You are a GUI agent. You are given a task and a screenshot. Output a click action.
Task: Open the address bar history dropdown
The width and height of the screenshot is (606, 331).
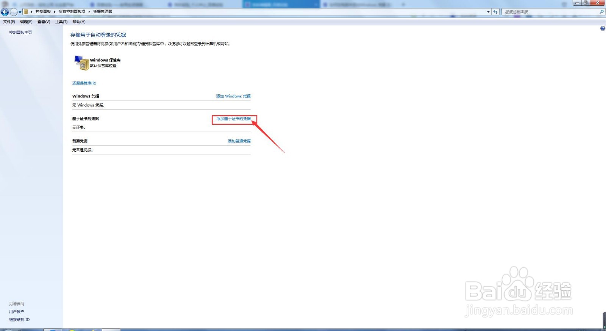click(x=488, y=12)
